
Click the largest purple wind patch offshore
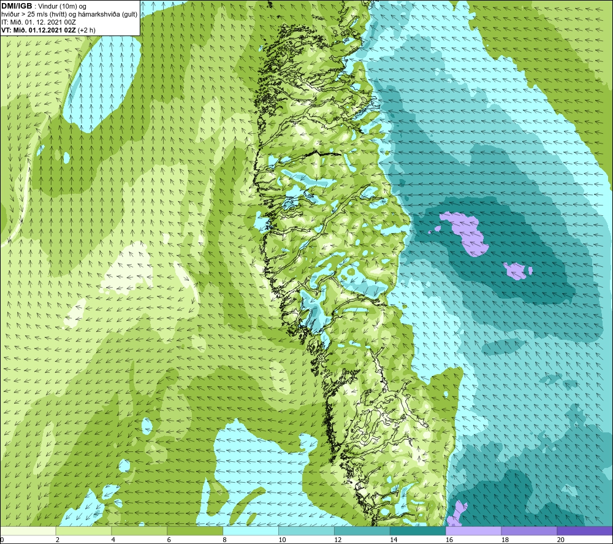[x=466, y=234]
